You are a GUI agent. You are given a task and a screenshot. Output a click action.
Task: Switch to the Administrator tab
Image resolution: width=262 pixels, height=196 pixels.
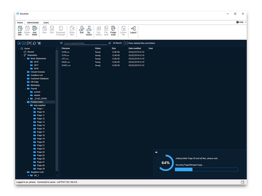point(33,23)
